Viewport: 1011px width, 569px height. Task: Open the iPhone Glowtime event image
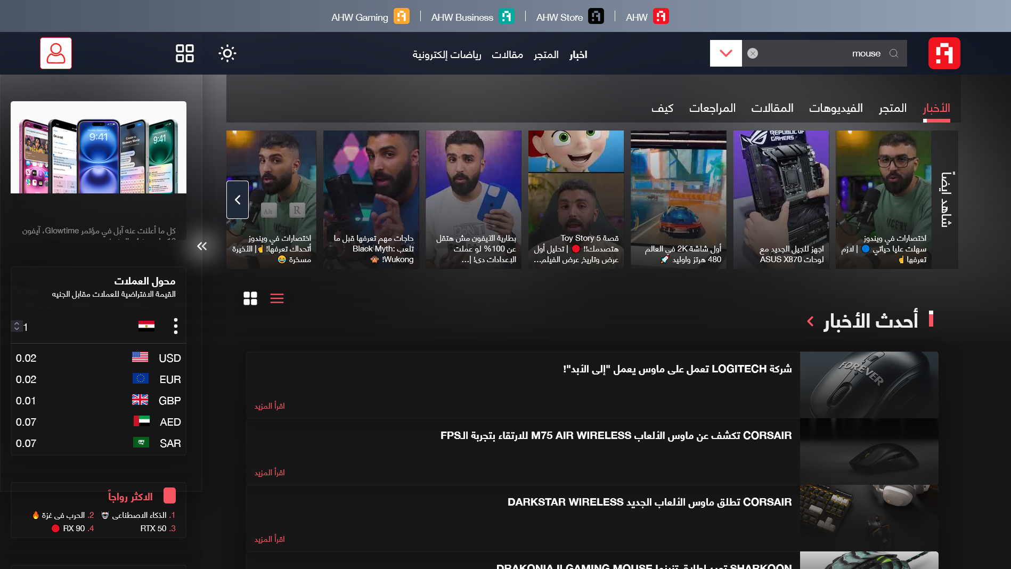(x=99, y=147)
